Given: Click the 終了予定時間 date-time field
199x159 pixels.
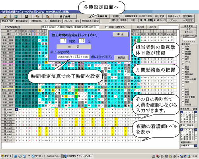Looking at the screenshot, I should click(73, 57).
